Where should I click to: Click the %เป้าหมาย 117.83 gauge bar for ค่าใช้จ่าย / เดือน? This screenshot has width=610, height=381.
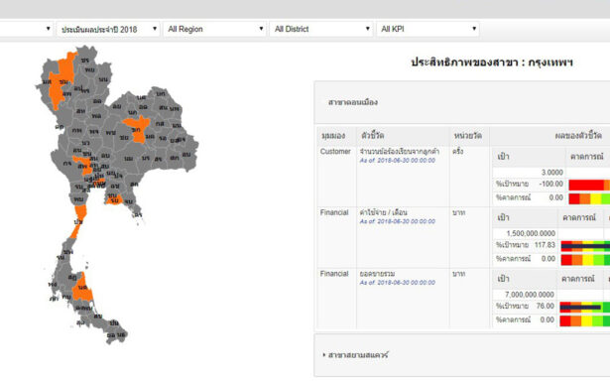(x=585, y=246)
